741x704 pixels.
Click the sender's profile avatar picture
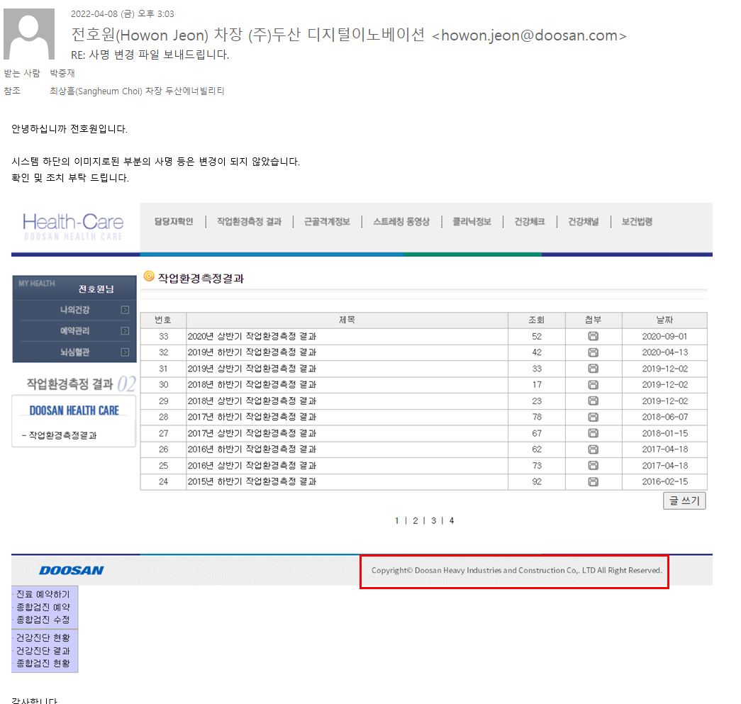[29, 34]
